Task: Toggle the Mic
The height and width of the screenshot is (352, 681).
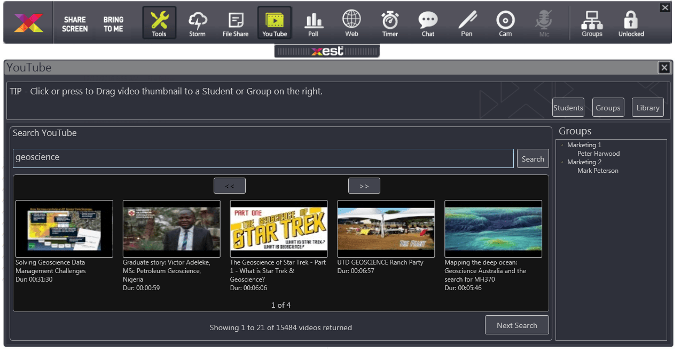Action: pos(544,24)
